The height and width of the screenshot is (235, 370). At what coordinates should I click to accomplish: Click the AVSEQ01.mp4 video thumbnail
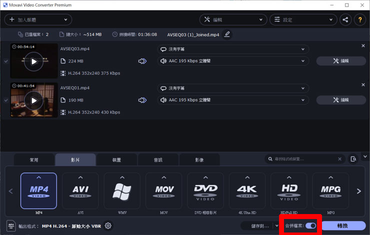click(x=34, y=100)
